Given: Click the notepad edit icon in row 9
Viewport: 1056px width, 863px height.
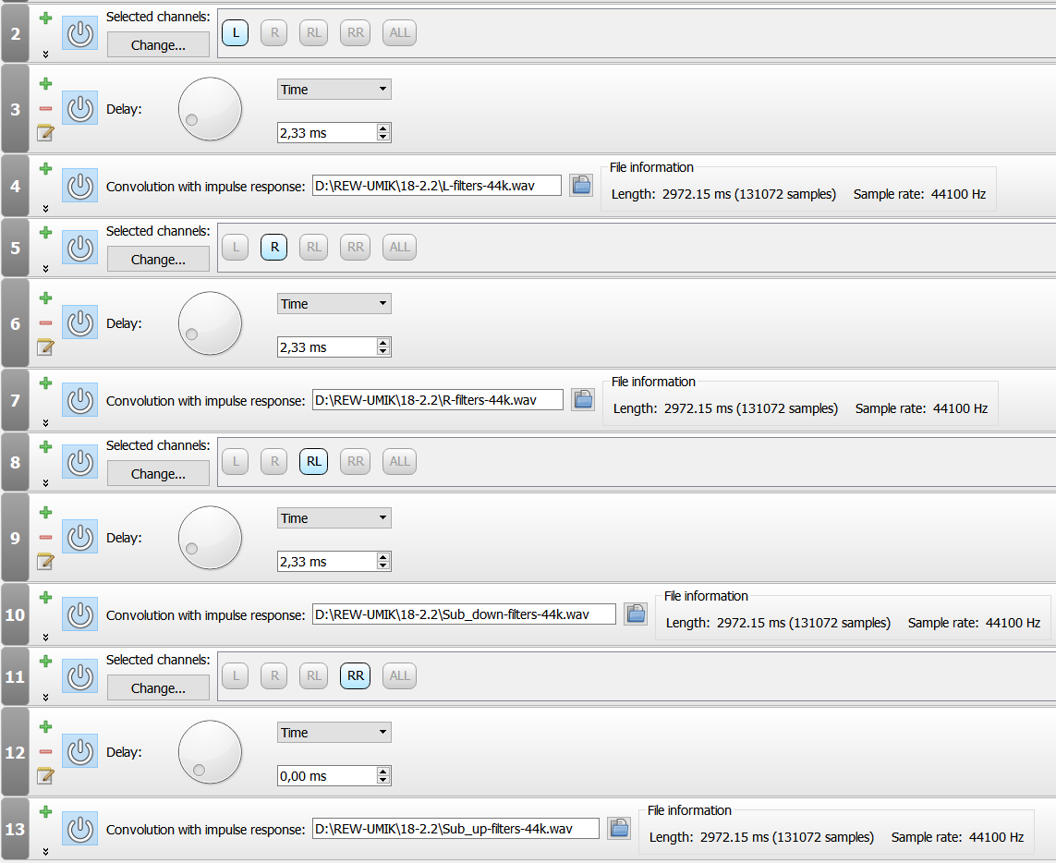Looking at the screenshot, I should pos(45,561).
